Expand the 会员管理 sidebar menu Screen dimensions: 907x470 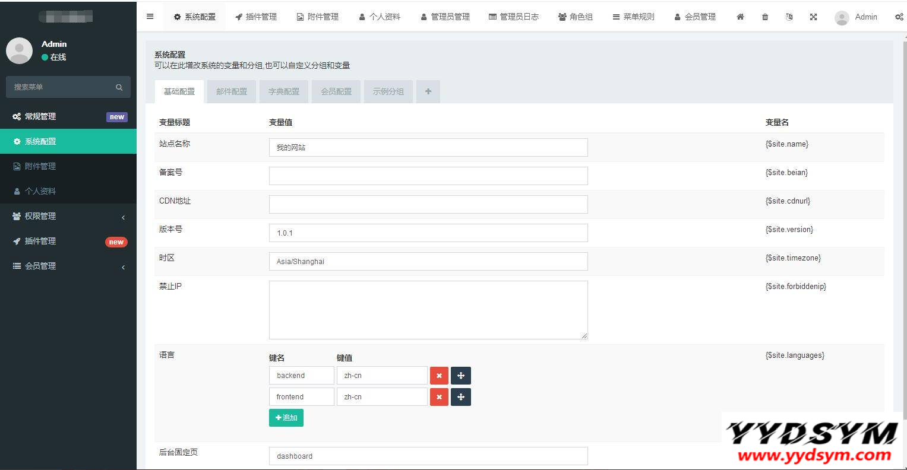pos(68,266)
